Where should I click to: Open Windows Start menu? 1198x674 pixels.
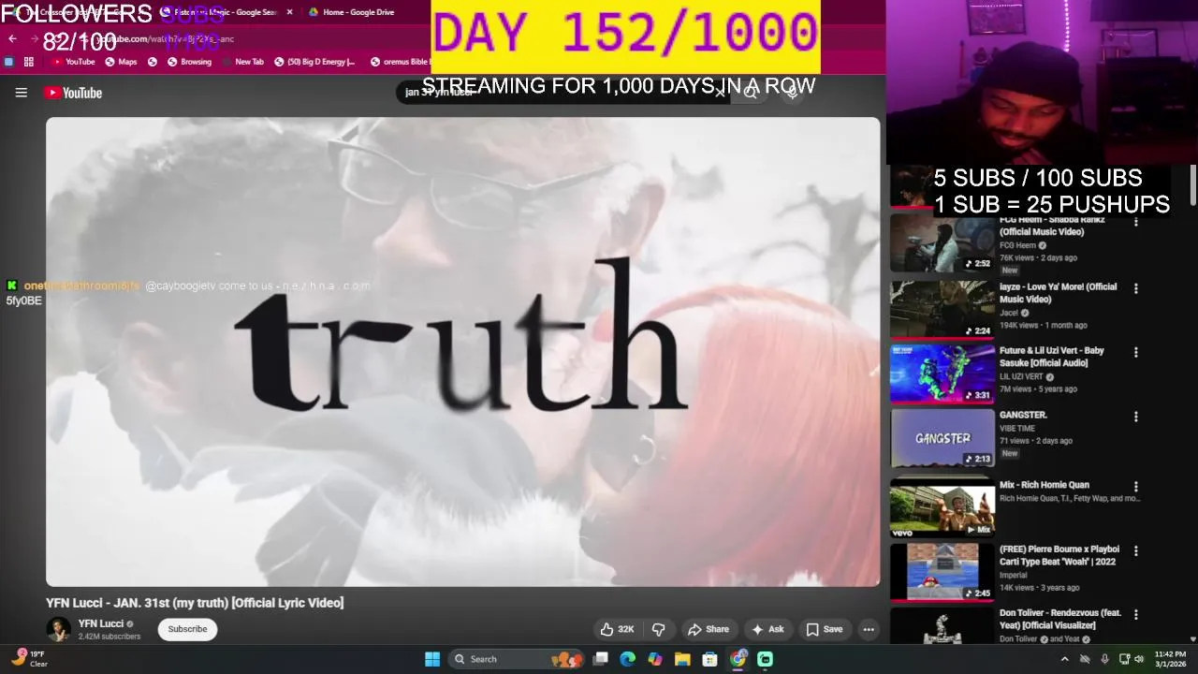pyautogui.click(x=432, y=659)
